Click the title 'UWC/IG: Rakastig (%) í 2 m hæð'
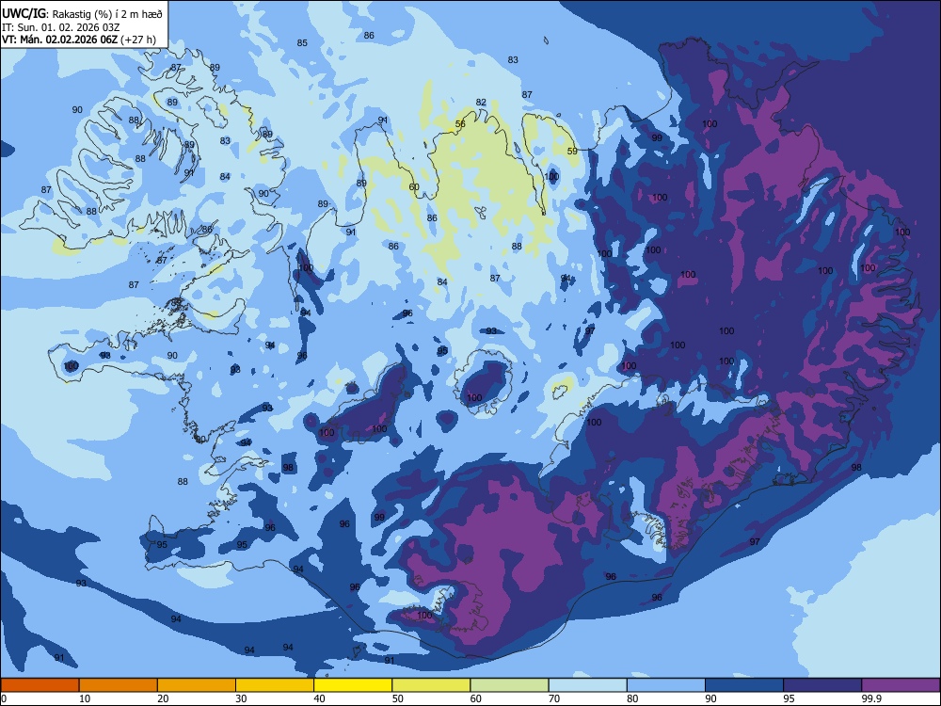The image size is (941, 706). [82, 13]
